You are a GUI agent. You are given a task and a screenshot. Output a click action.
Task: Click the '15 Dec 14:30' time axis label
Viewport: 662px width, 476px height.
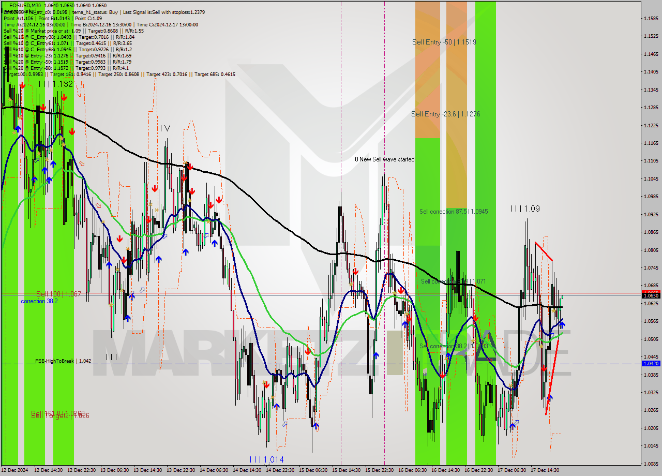(346, 470)
